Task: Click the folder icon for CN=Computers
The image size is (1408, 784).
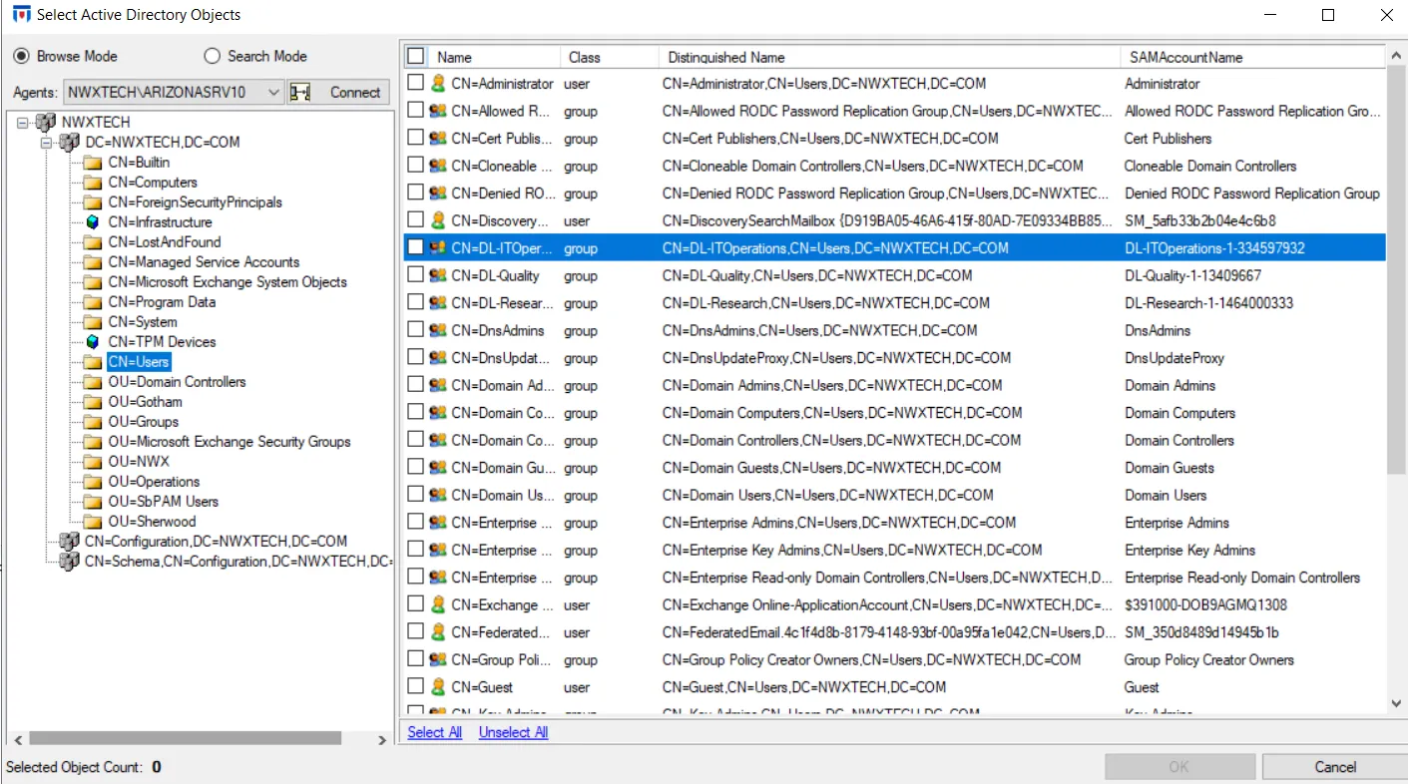Action: pos(93,183)
